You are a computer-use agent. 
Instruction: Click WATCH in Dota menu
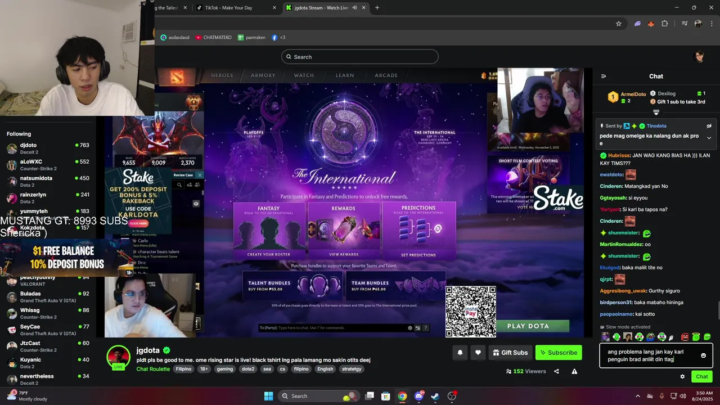pyautogui.click(x=304, y=75)
